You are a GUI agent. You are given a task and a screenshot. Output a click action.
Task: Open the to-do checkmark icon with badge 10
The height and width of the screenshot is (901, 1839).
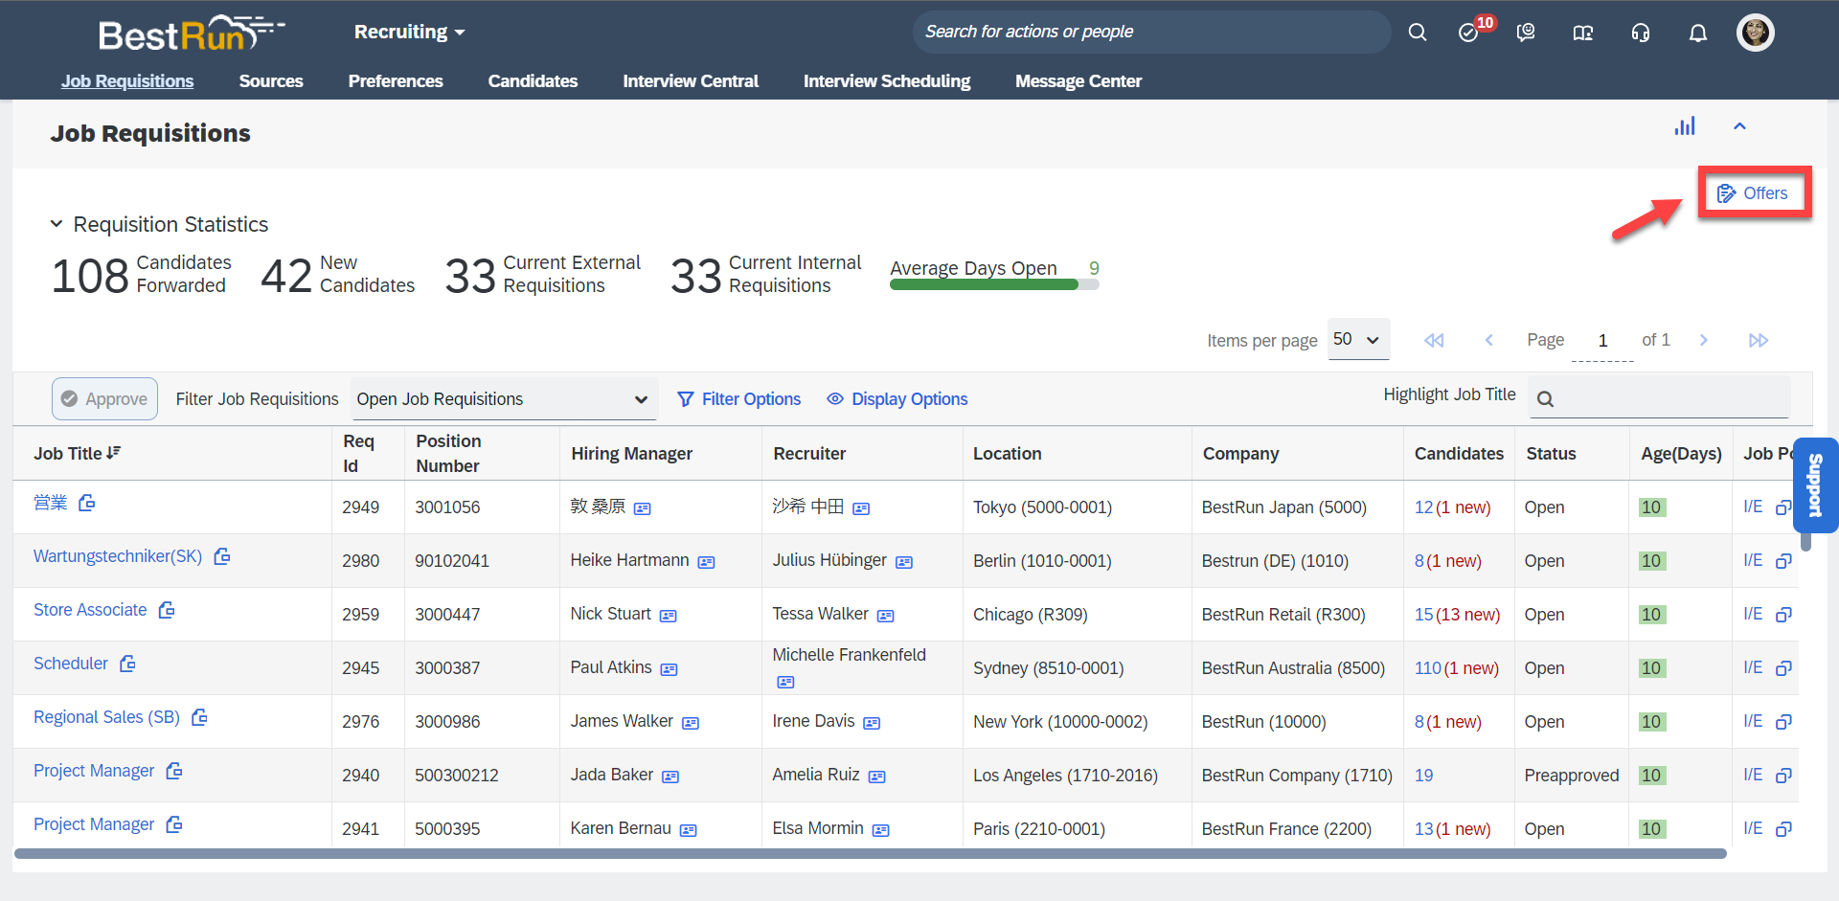pos(1468,33)
